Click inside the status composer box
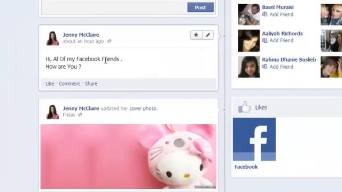 click(x=114, y=7)
